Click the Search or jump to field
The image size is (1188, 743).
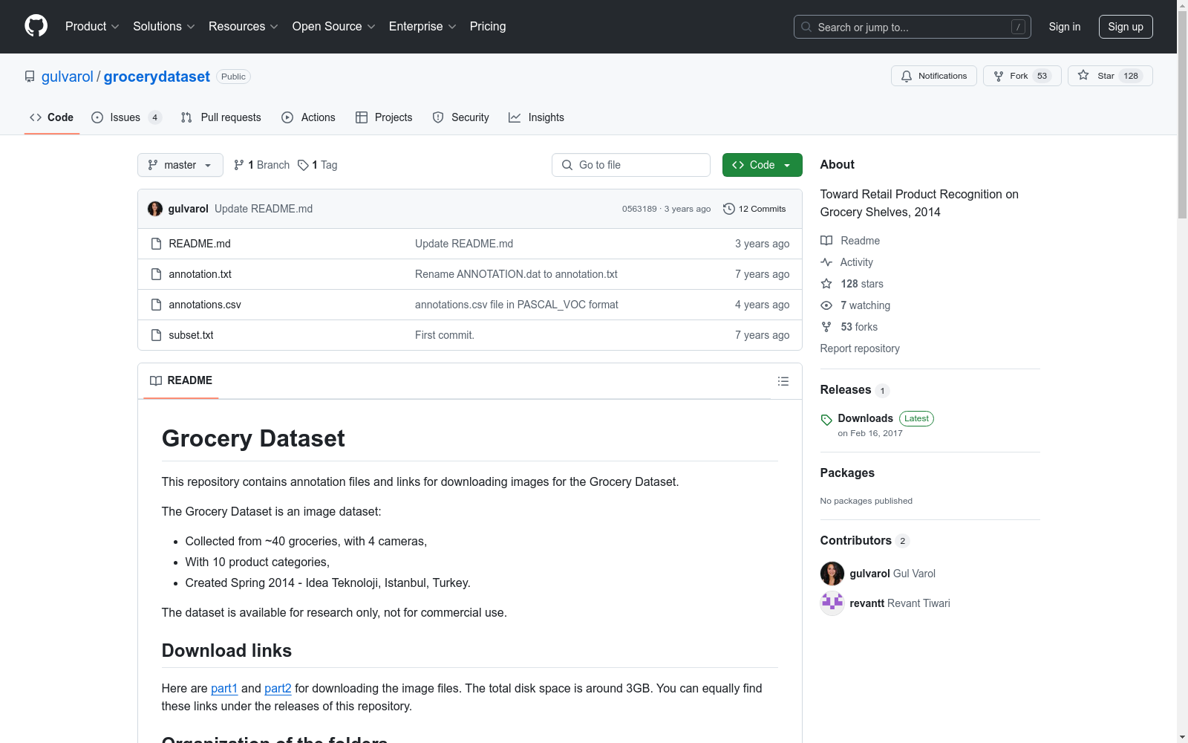[913, 27]
